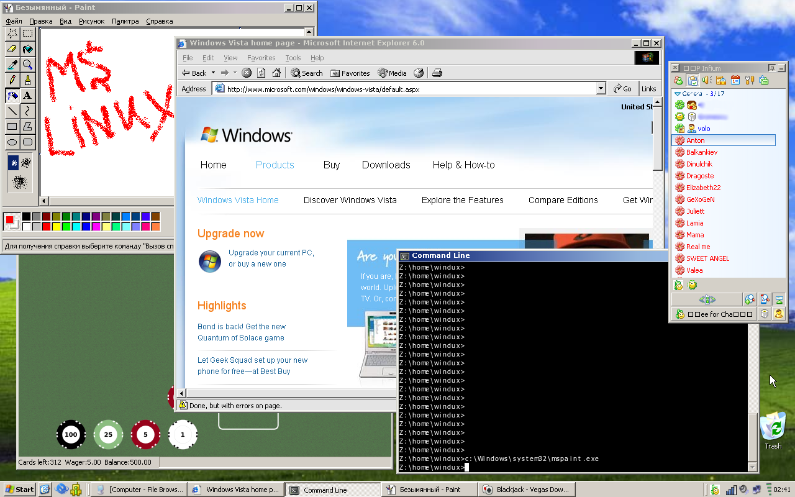Click the Media button in IE toolbar
Viewport: 795px width, 497px height.
[392, 73]
